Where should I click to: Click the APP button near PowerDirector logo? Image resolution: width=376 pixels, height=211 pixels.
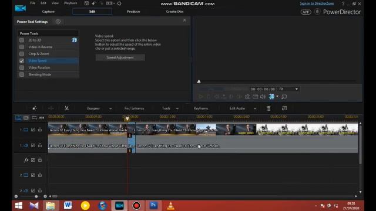click(305, 12)
